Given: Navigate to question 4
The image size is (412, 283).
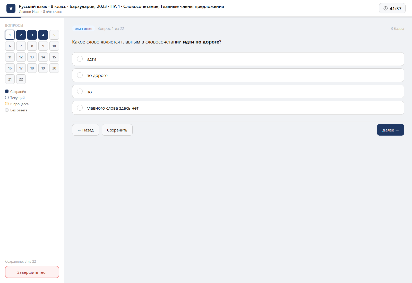Looking at the screenshot, I should [x=43, y=35].
